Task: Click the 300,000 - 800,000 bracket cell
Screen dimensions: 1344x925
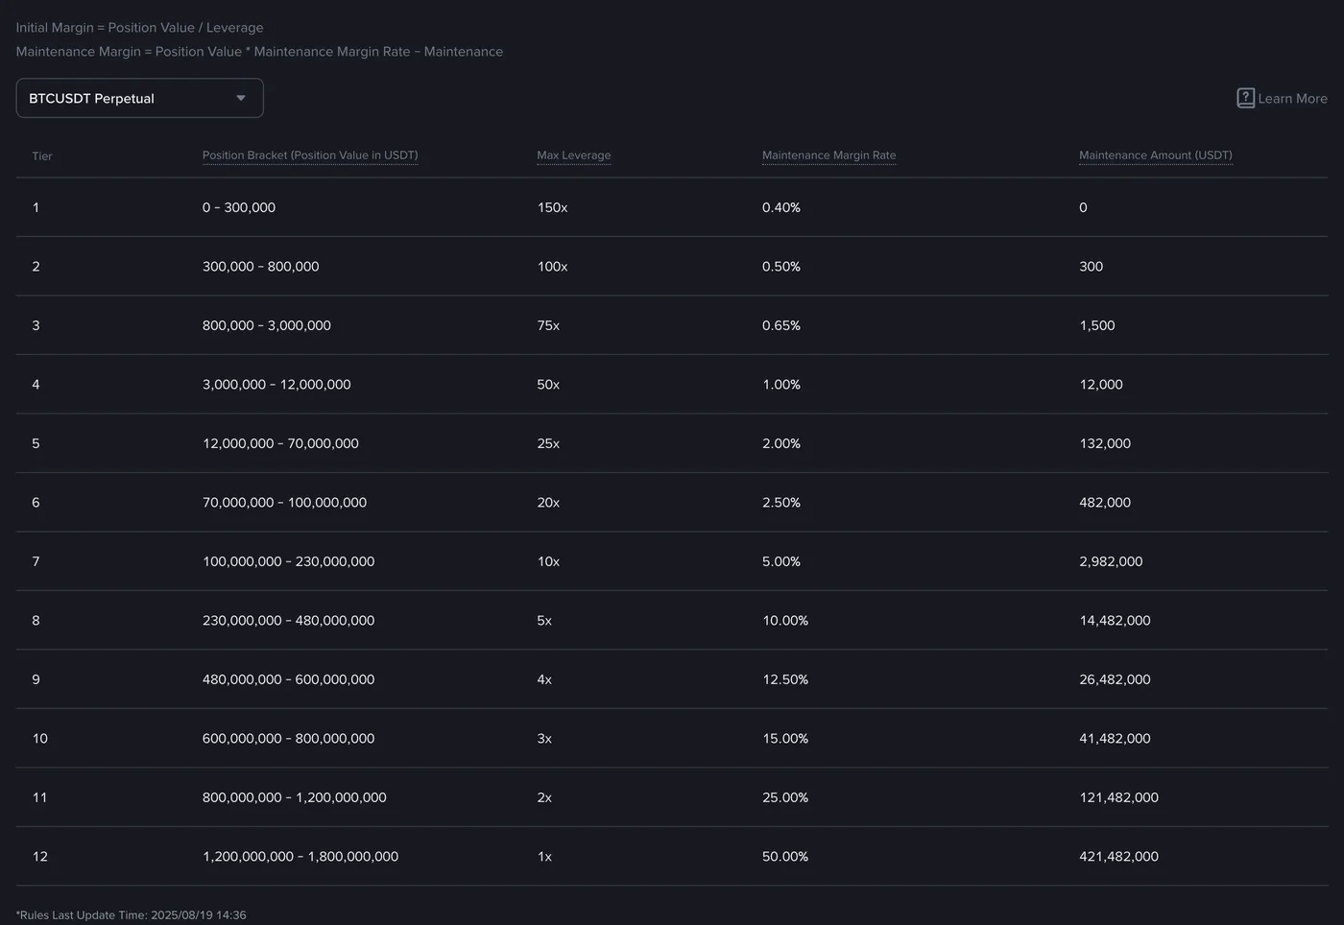Action: pos(260,267)
